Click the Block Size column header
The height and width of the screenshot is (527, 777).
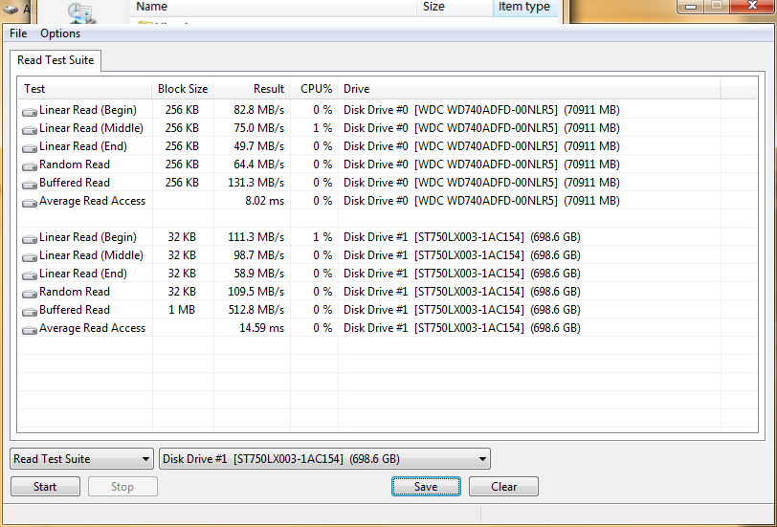pos(183,89)
